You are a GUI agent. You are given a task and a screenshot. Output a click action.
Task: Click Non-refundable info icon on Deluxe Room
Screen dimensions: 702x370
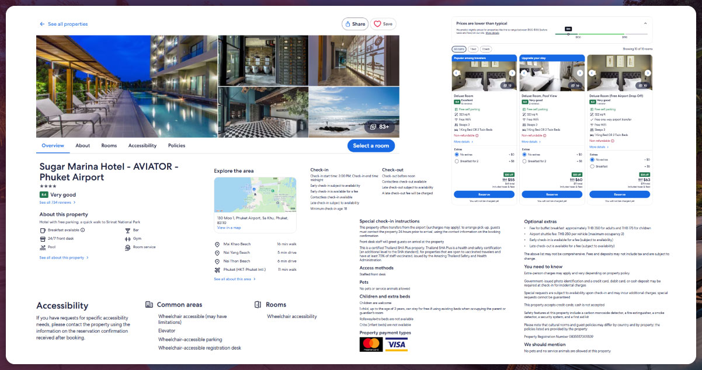pos(477,135)
